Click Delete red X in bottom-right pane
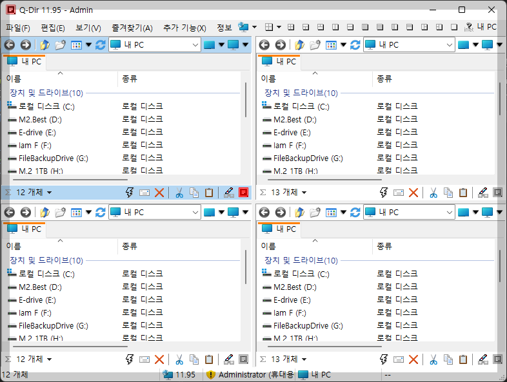 tap(413, 359)
